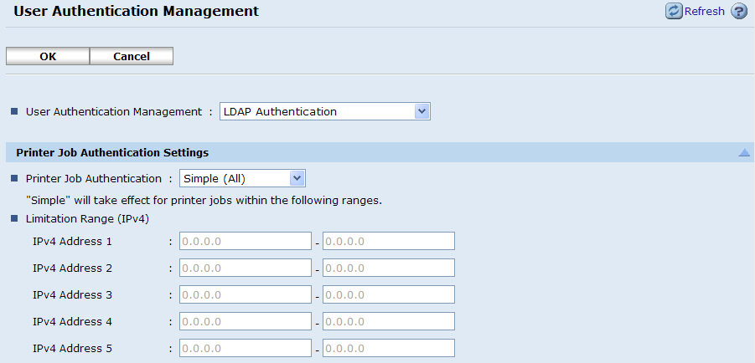Click the 'IPv4 Address 3' label
Viewport: 755px width, 363px height.
[72, 294]
